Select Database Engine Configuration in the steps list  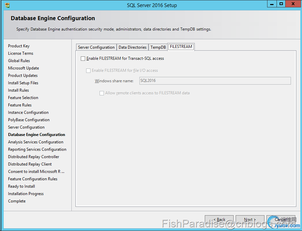point(37,135)
